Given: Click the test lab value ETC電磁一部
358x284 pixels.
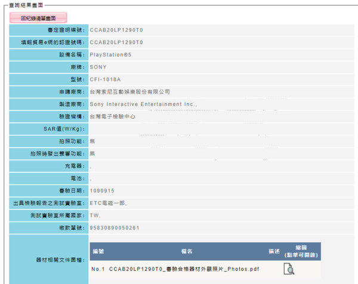Looking at the screenshot, I should (108, 203).
